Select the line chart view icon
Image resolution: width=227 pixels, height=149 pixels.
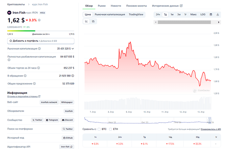pyautogui.click(x=87, y=21)
